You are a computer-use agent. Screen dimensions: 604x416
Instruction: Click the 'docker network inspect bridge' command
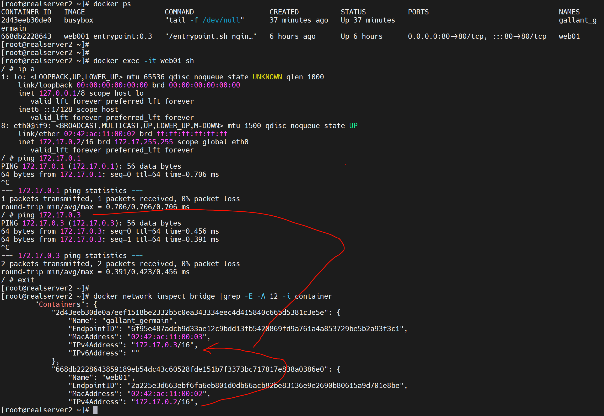pyautogui.click(x=154, y=296)
